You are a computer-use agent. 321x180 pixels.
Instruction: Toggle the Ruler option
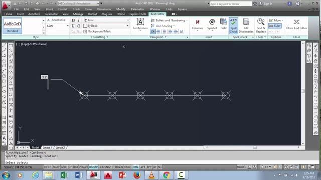click(x=275, y=26)
